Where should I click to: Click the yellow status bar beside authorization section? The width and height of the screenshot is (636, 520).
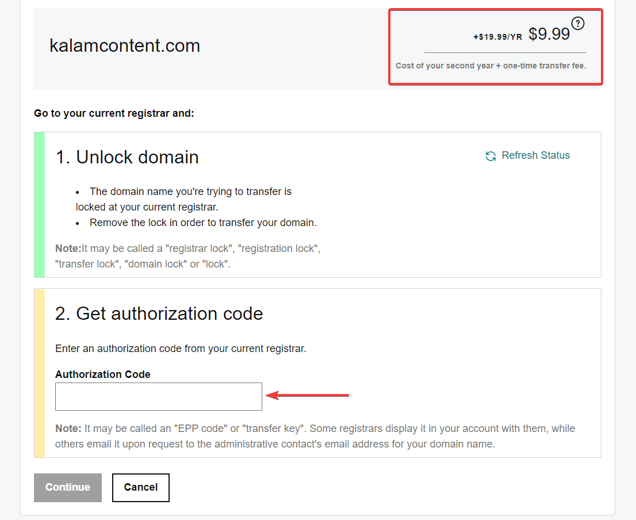click(x=38, y=372)
